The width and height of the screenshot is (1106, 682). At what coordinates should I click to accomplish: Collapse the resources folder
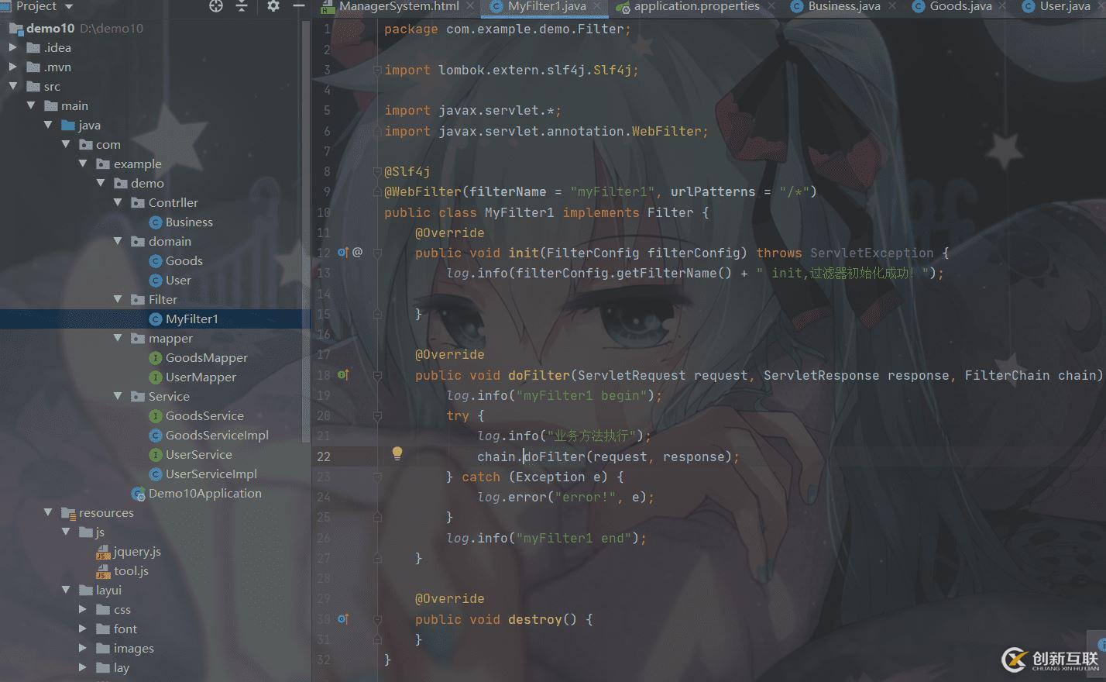pyautogui.click(x=48, y=513)
